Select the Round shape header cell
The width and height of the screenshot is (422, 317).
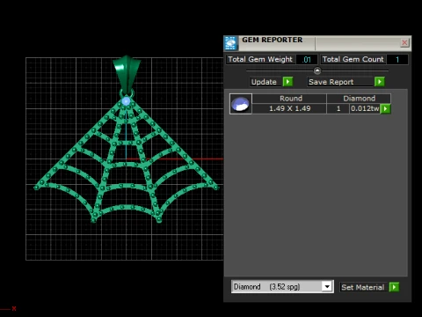point(289,99)
